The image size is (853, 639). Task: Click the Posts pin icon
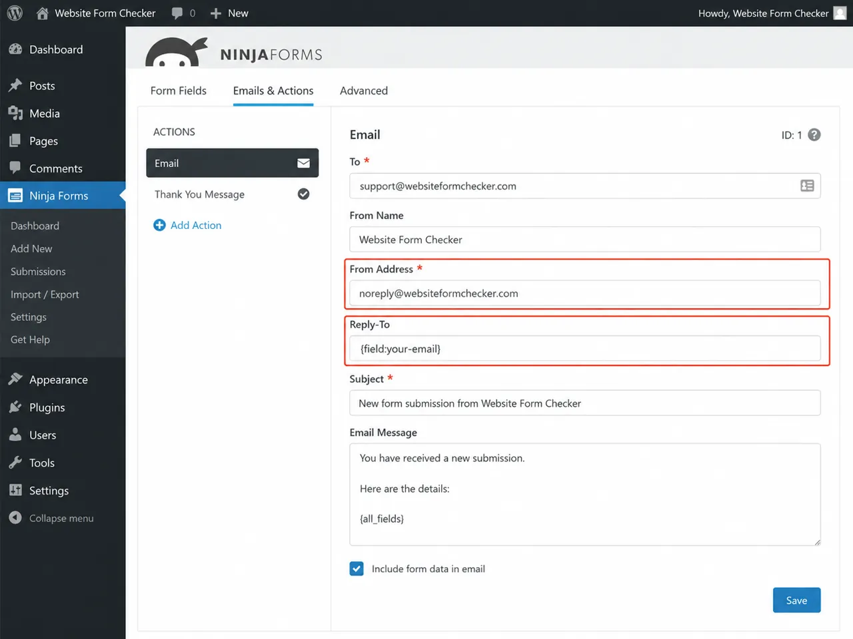(x=15, y=85)
